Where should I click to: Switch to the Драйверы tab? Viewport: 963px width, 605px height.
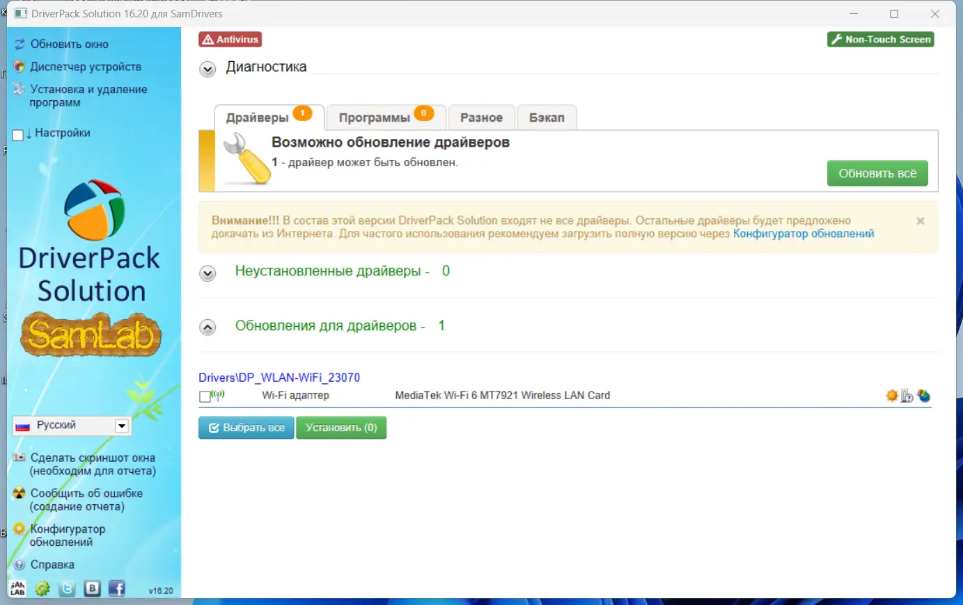[x=269, y=118]
